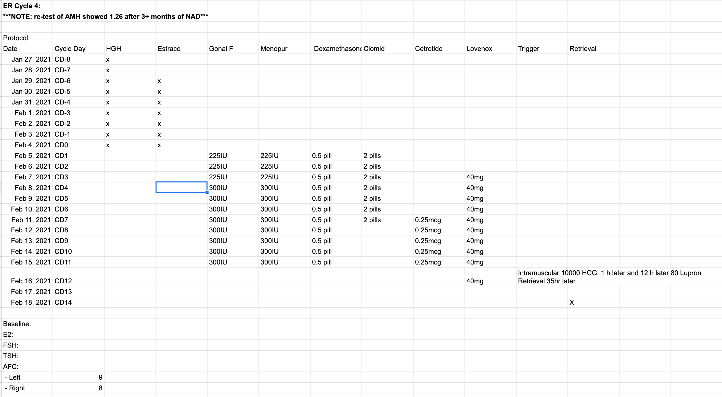Select the Feb 8 empty Estrace cell

point(181,188)
